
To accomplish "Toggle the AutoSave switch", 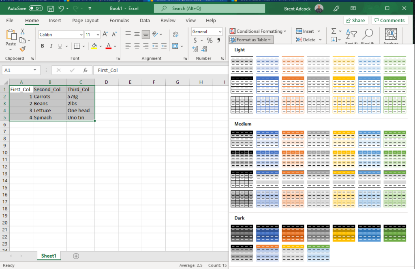I will tap(36, 8).
